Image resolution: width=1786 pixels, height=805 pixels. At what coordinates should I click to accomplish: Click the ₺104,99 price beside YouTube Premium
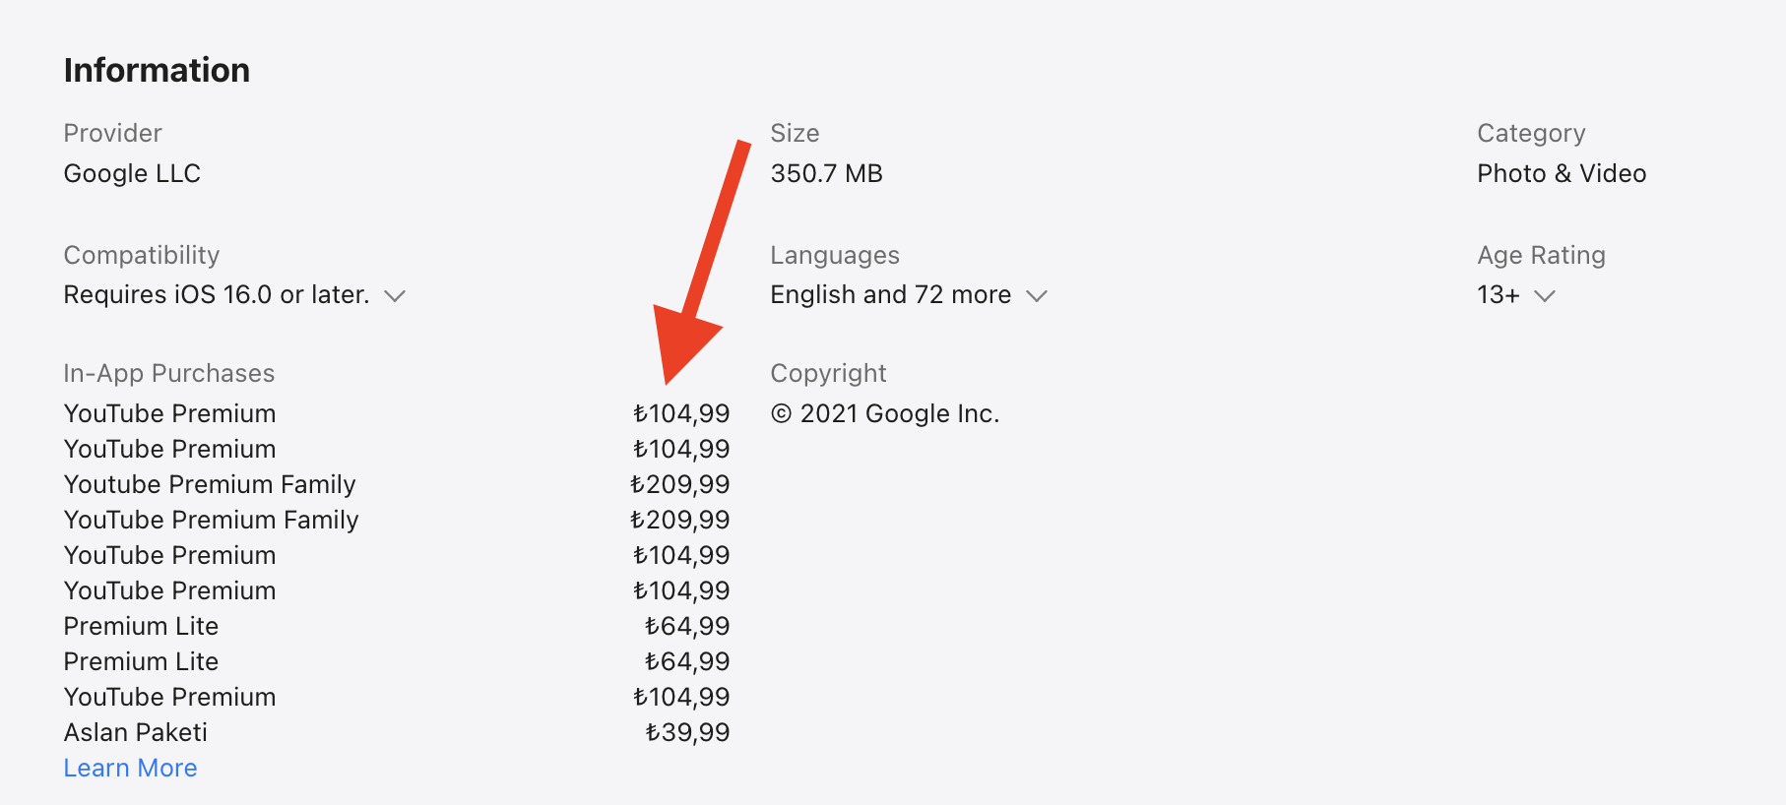[x=680, y=413]
